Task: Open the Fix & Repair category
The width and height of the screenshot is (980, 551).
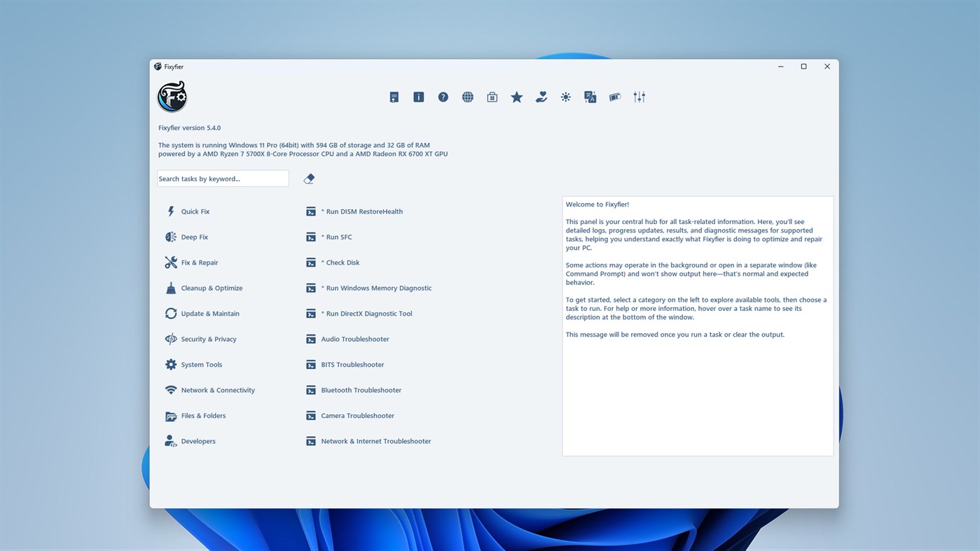Action: point(192,263)
